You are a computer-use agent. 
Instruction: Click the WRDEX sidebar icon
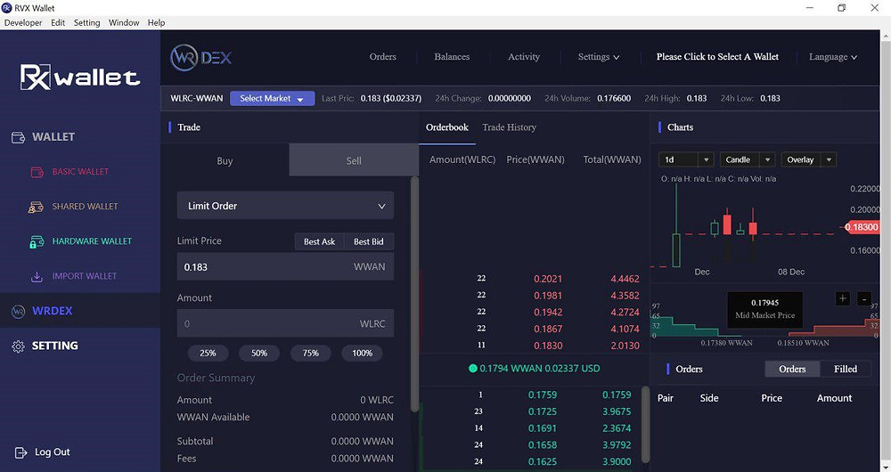[x=18, y=312]
